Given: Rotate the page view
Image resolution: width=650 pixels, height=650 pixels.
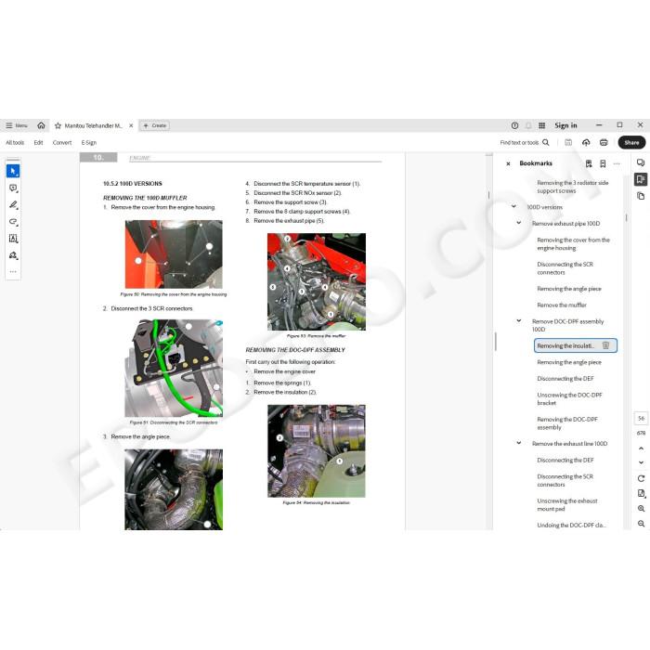Looking at the screenshot, I should 641,478.
